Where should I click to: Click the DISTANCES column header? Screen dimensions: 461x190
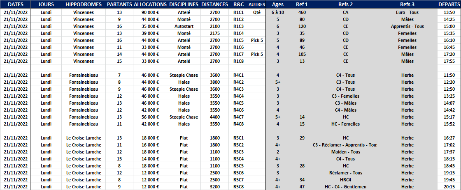pyautogui.click(x=215, y=5)
